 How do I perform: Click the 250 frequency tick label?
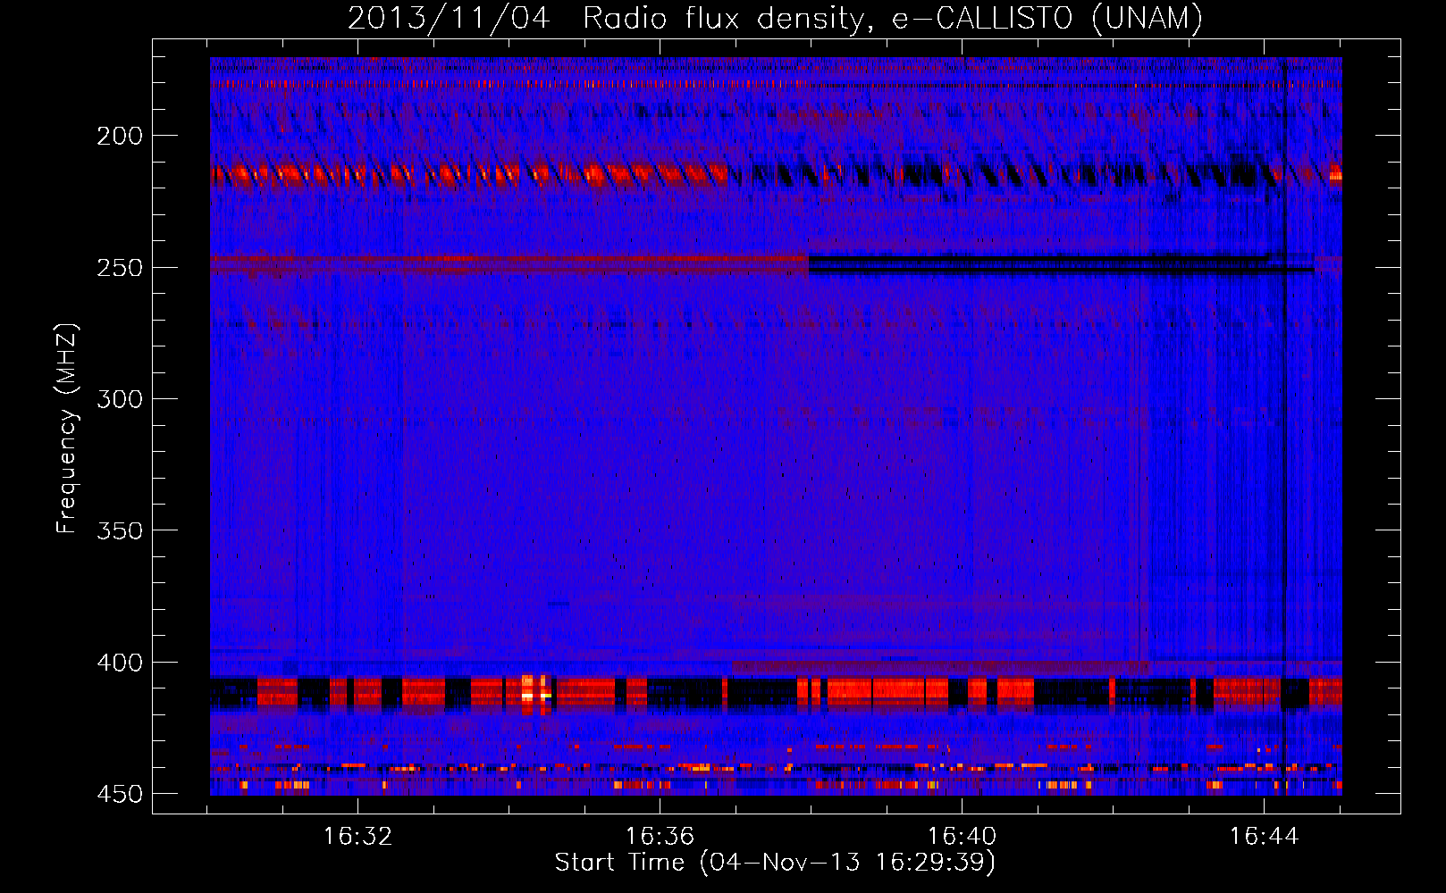click(x=120, y=268)
